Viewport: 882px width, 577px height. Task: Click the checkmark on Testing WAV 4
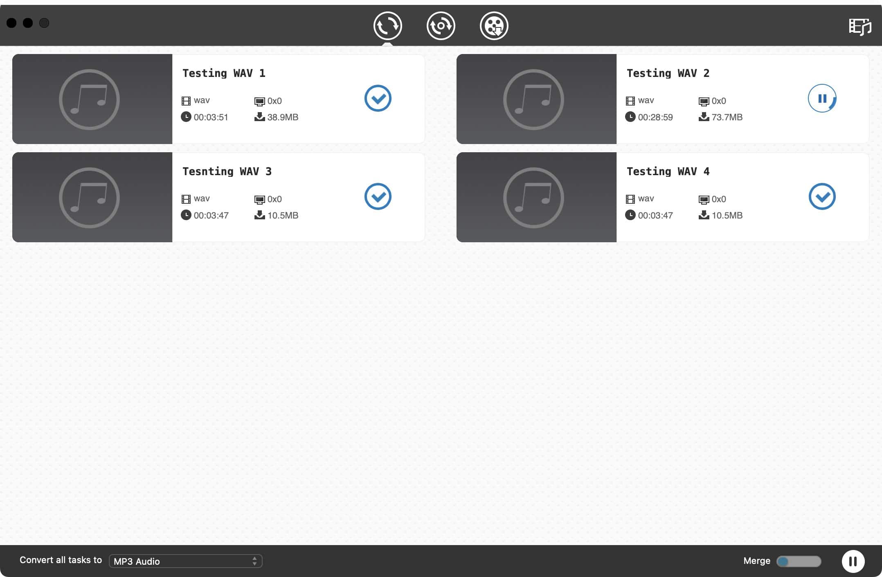(x=822, y=196)
